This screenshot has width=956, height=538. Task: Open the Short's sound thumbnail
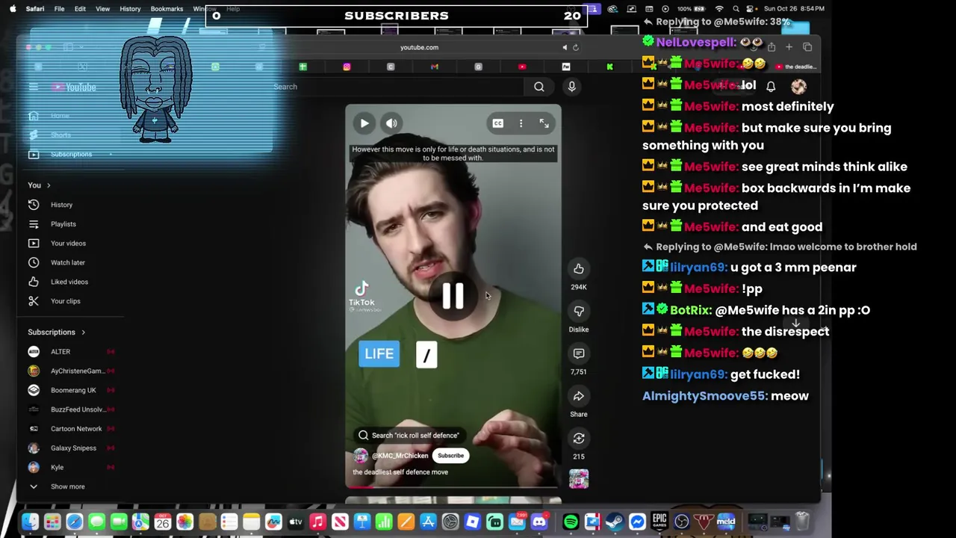579,479
